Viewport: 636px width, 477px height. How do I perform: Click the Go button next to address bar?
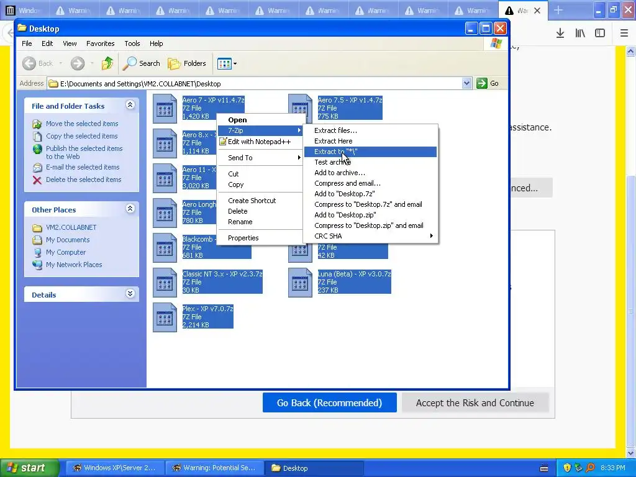point(488,83)
